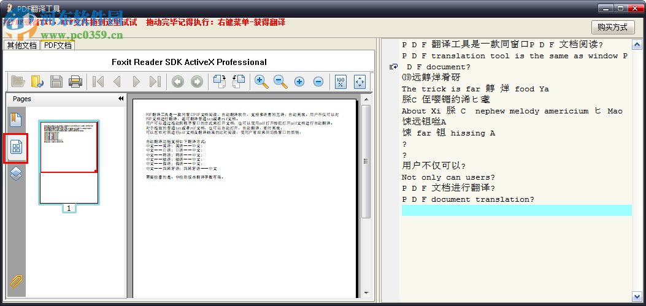Viewport: 646px width, 306px height.
Task: Rotate page counterclockwise
Action: (239, 82)
